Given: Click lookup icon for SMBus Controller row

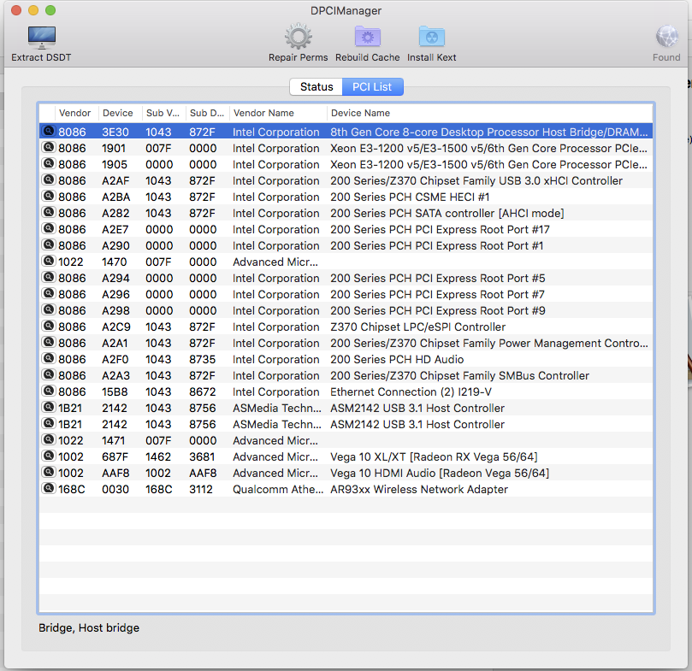Looking at the screenshot, I should pyautogui.click(x=48, y=375).
